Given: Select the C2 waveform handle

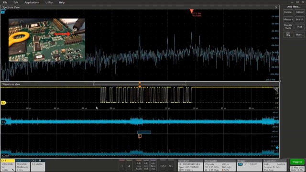Looking at the screenshot, I should click(3, 122).
